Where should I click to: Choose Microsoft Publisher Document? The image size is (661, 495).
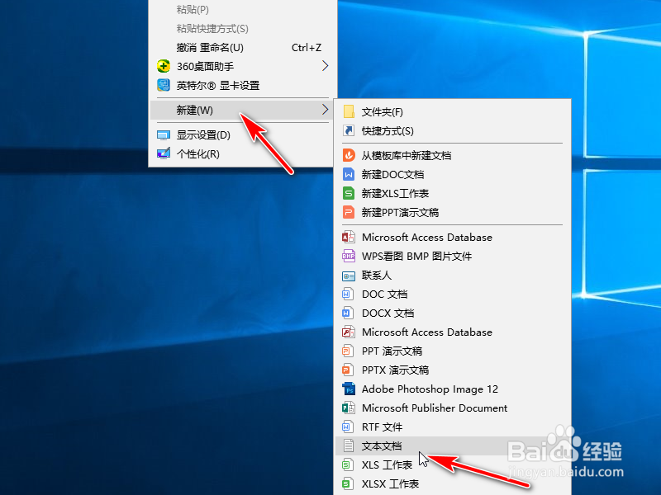click(x=452, y=408)
